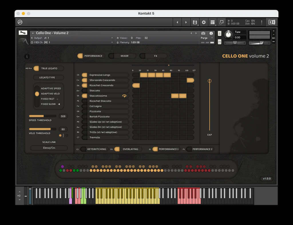Image resolution: width=293 pixels, height=225 pixels.
Task: Click keyboard octave up arrow
Action: pos(20,192)
